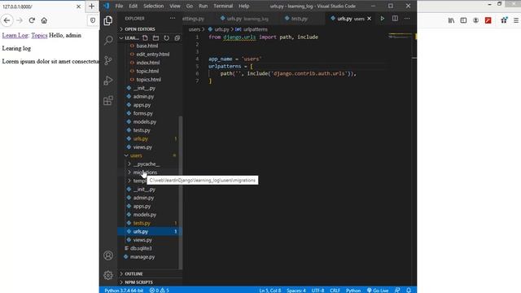Click New File icon in explorer header

(x=145, y=38)
